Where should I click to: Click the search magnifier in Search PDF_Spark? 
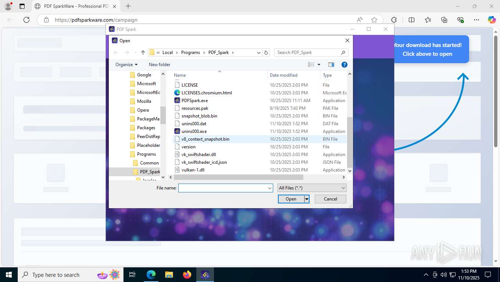click(x=343, y=53)
